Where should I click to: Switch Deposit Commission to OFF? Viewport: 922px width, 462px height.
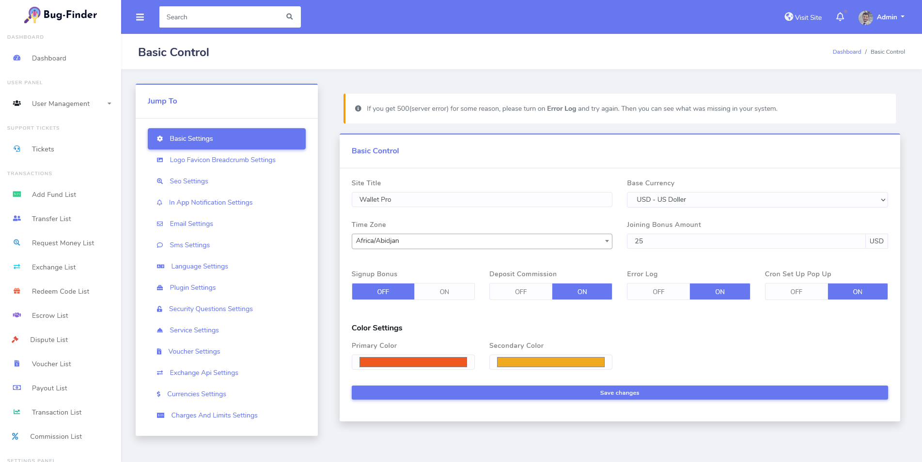[x=520, y=292]
